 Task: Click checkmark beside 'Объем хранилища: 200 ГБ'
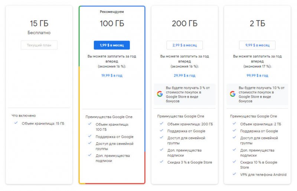(x=161, y=124)
